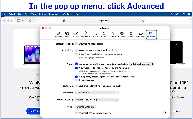Image resolution: width=193 pixels, height=119 pixels.
Task: Open the Tabs settings pane
Action: [67, 34]
